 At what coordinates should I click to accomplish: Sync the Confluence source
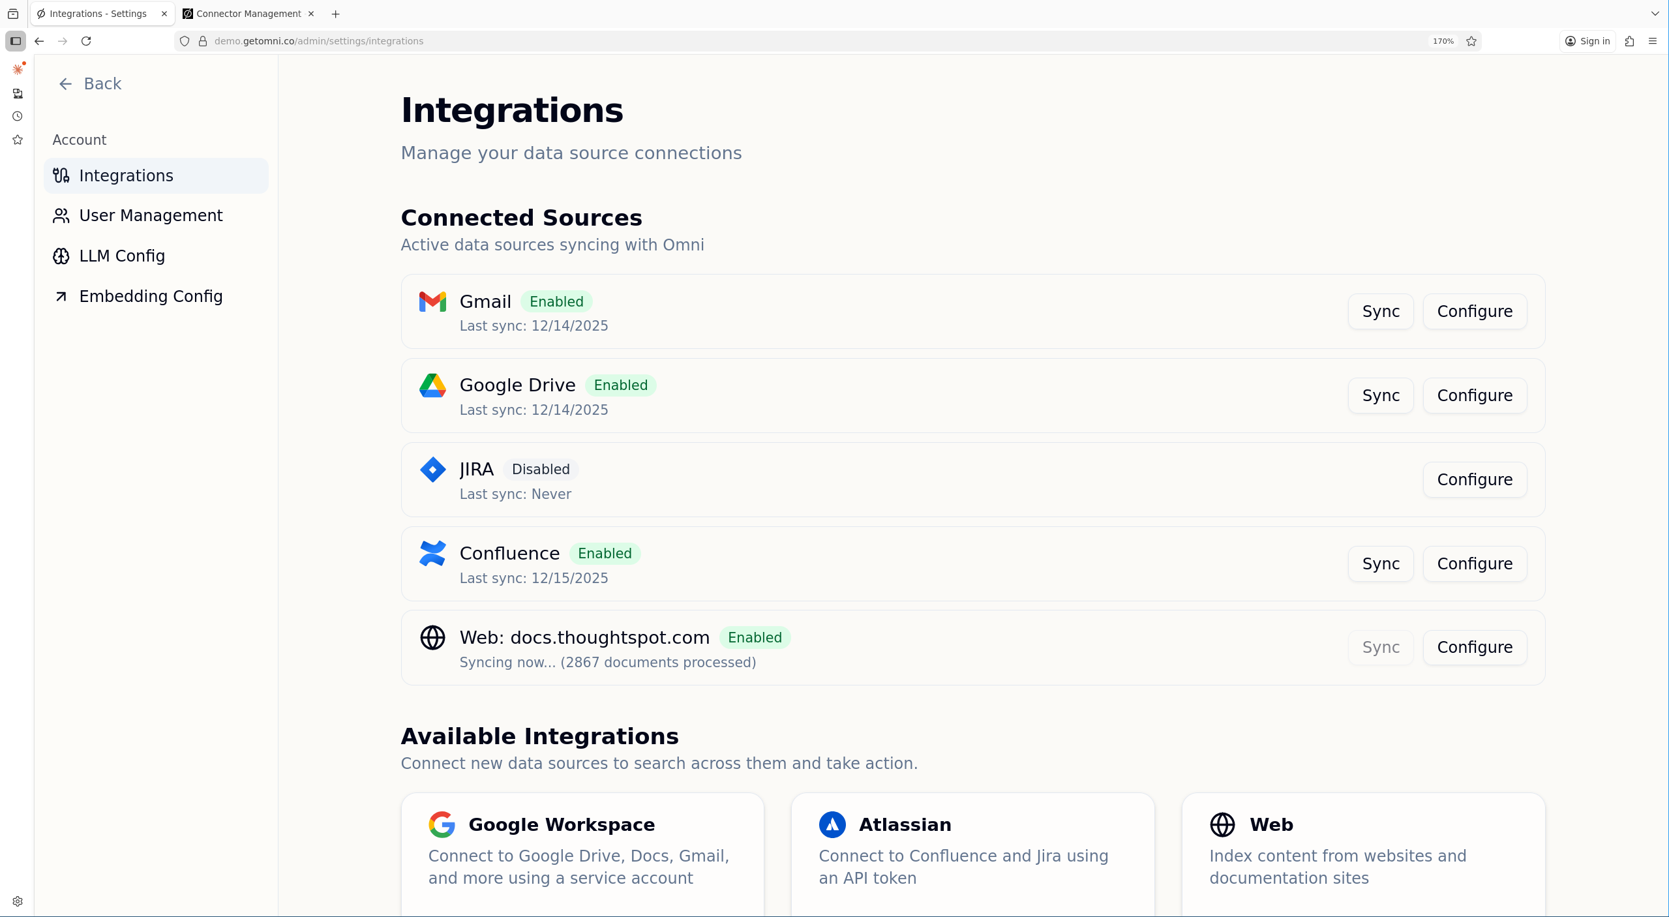(1381, 564)
